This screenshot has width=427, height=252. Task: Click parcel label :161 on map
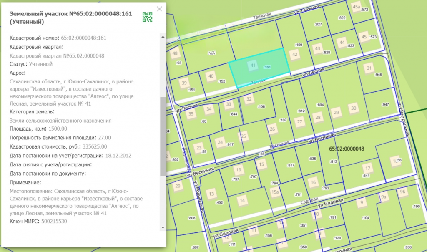tap(267, 67)
